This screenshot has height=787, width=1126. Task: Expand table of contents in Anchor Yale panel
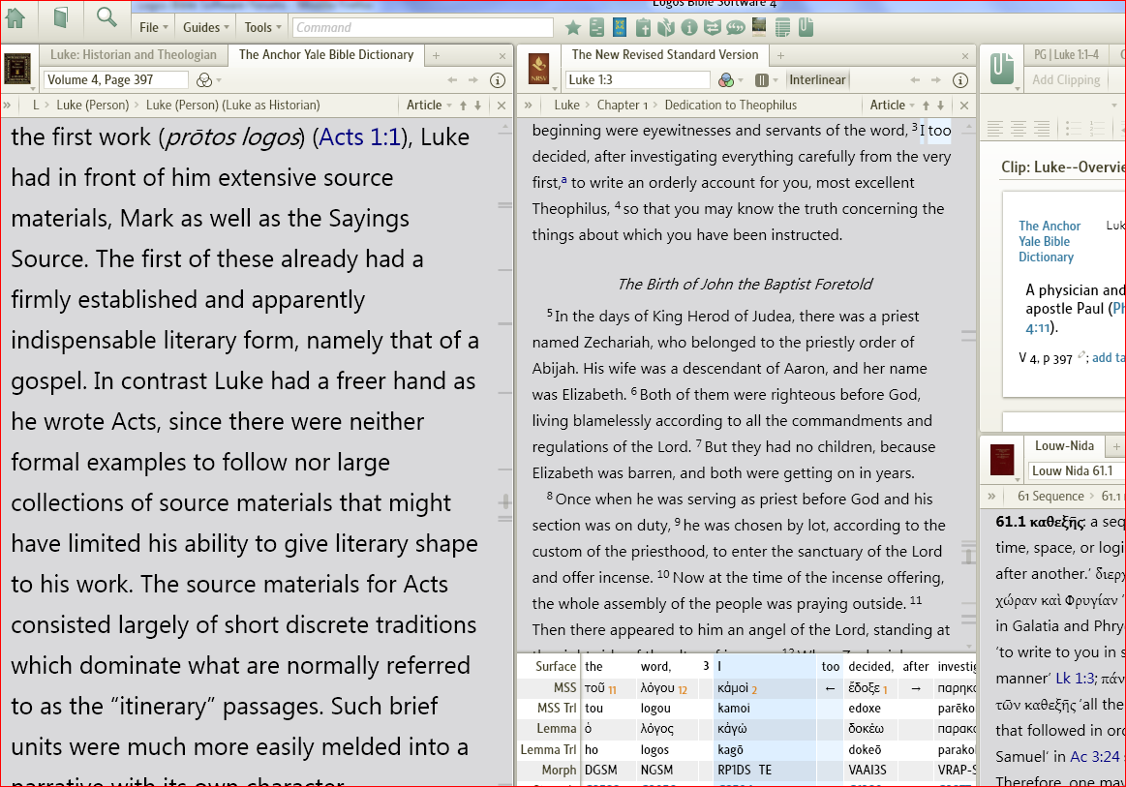click(x=7, y=106)
